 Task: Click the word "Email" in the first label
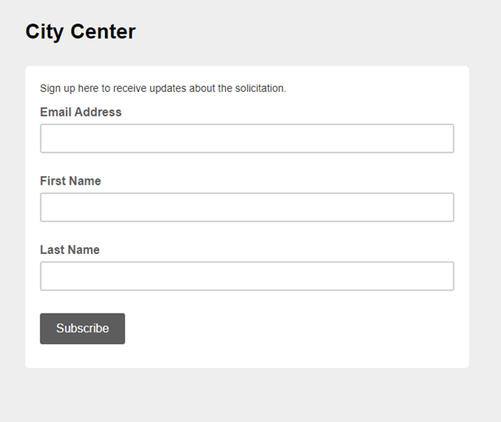click(x=55, y=113)
